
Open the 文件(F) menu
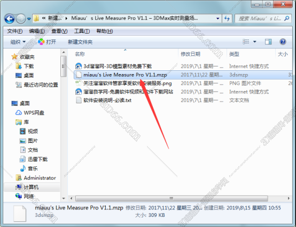pyautogui.click(x=15, y=31)
